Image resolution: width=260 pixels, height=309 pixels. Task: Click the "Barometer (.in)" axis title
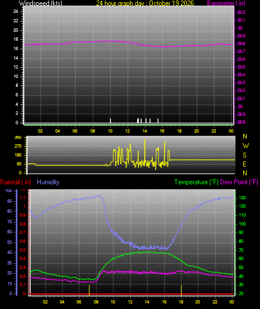226,3
